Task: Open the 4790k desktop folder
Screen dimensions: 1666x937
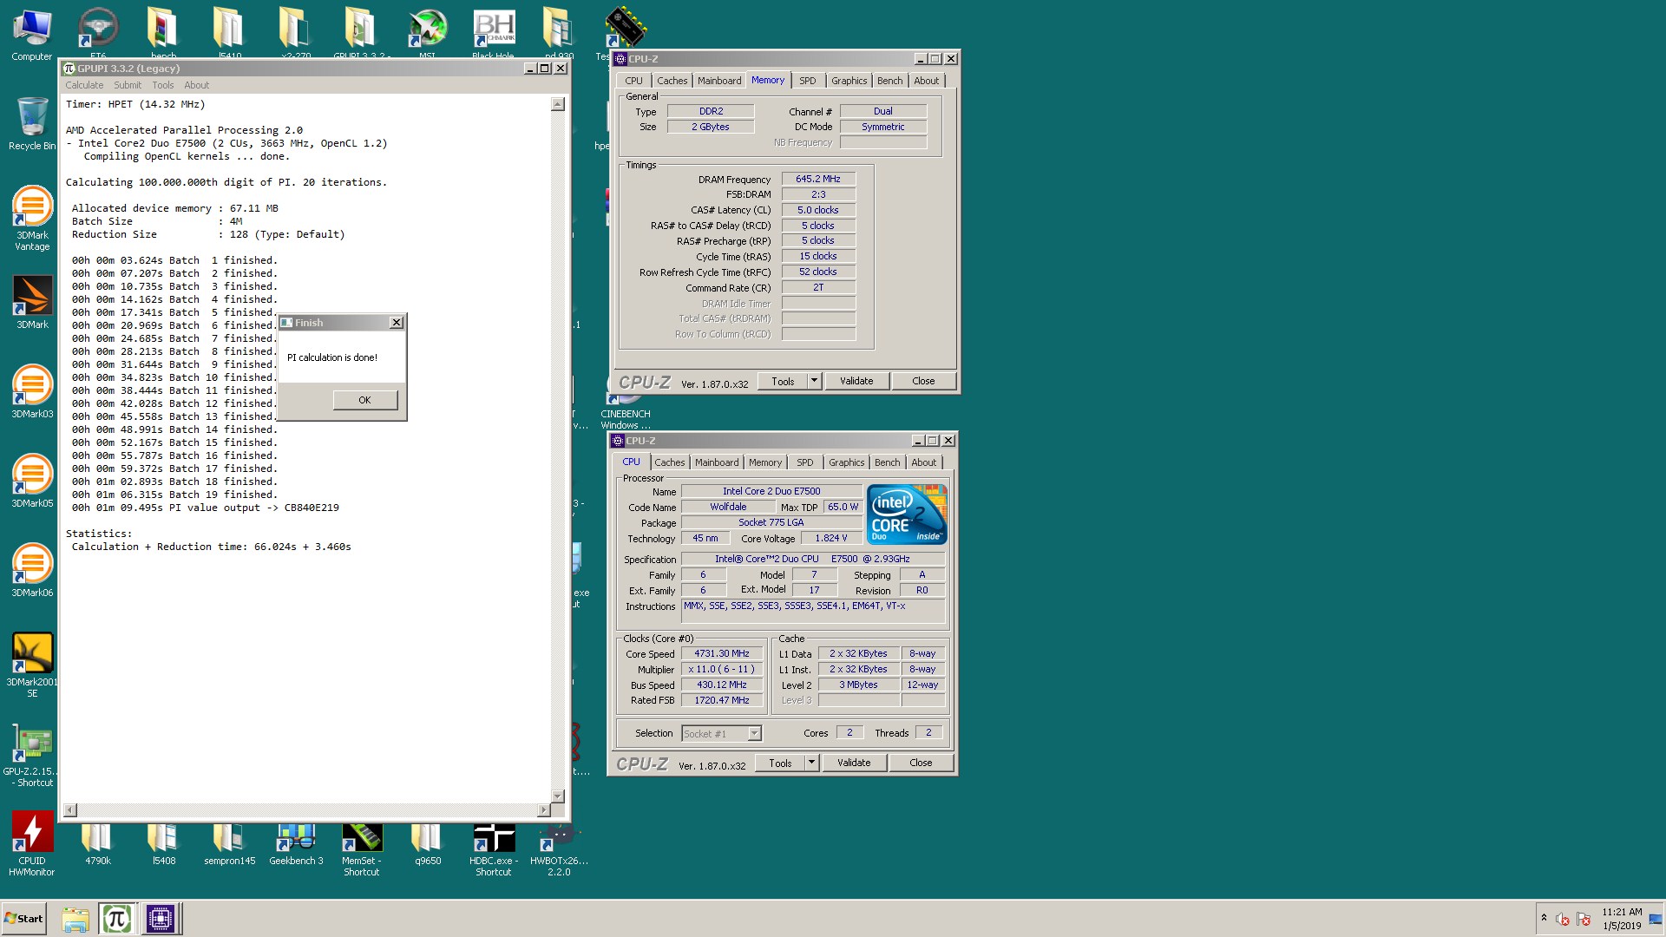Action: (97, 844)
